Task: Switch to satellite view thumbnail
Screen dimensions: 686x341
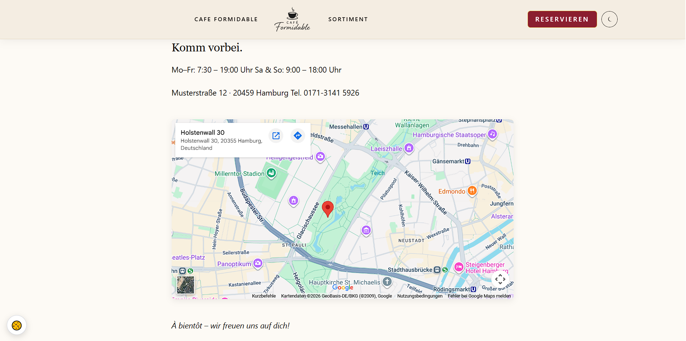Action: pyautogui.click(x=185, y=285)
